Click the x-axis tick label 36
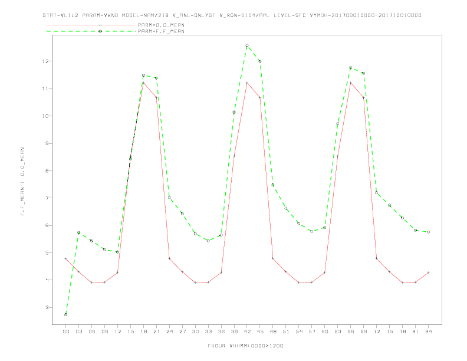The image size is (467, 361). pos(221,332)
